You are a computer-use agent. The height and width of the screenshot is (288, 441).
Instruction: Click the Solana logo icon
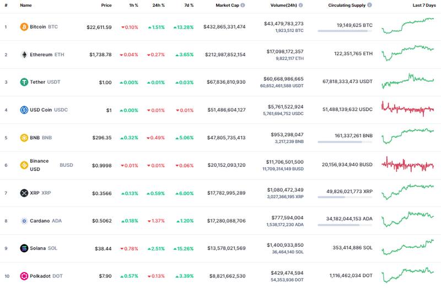24,248
